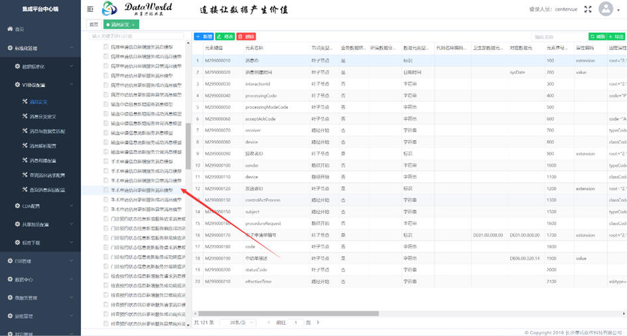Click the gear icon beside V3协议配置
The height and width of the screenshot is (336, 627).
pos(17,85)
